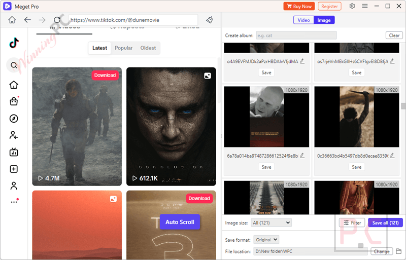Click the image list scrollbar thumb

tap(403, 106)
